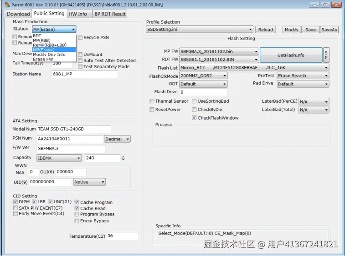345x256 pixels.
Task: Click the OUI(6) input field
Action: click(71, 172)
